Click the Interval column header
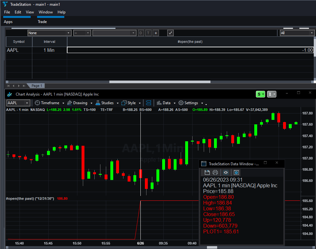 pyautogui.click(x=50, y=42)
